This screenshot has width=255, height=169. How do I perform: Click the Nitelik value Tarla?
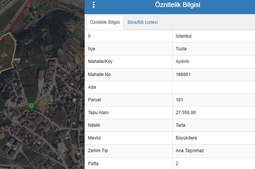click(181, 125)
